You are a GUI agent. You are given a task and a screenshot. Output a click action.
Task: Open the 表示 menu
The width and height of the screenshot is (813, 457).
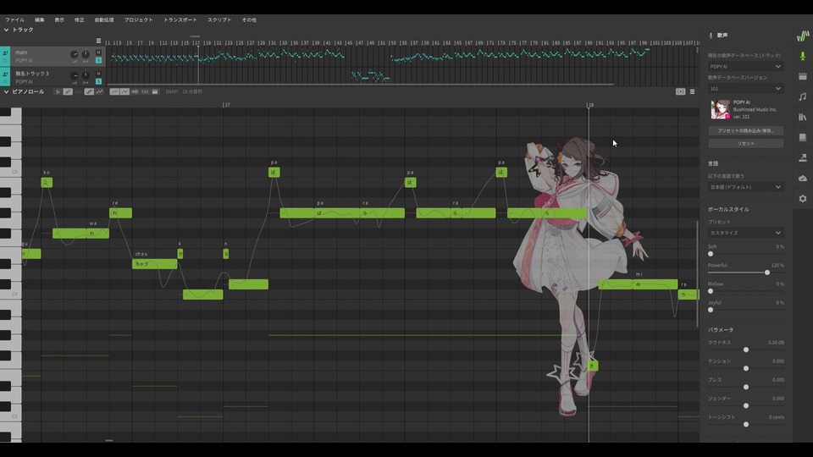point(59,19)
